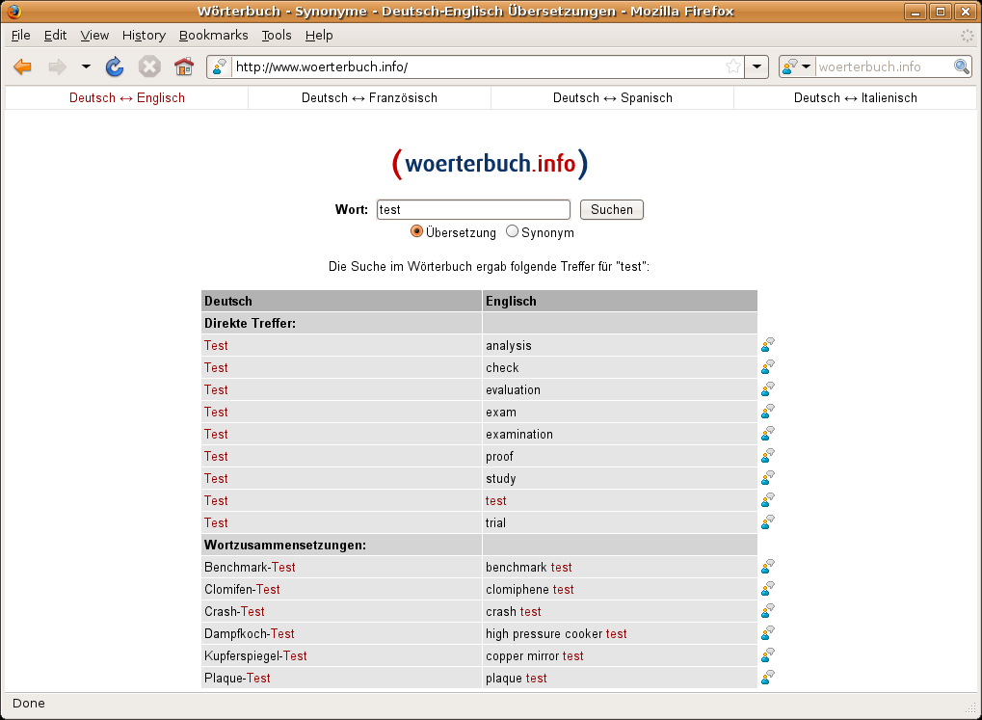Click the speaker icon for 'clomiphene test' row

pyautogui.click(x=768, y=589)
